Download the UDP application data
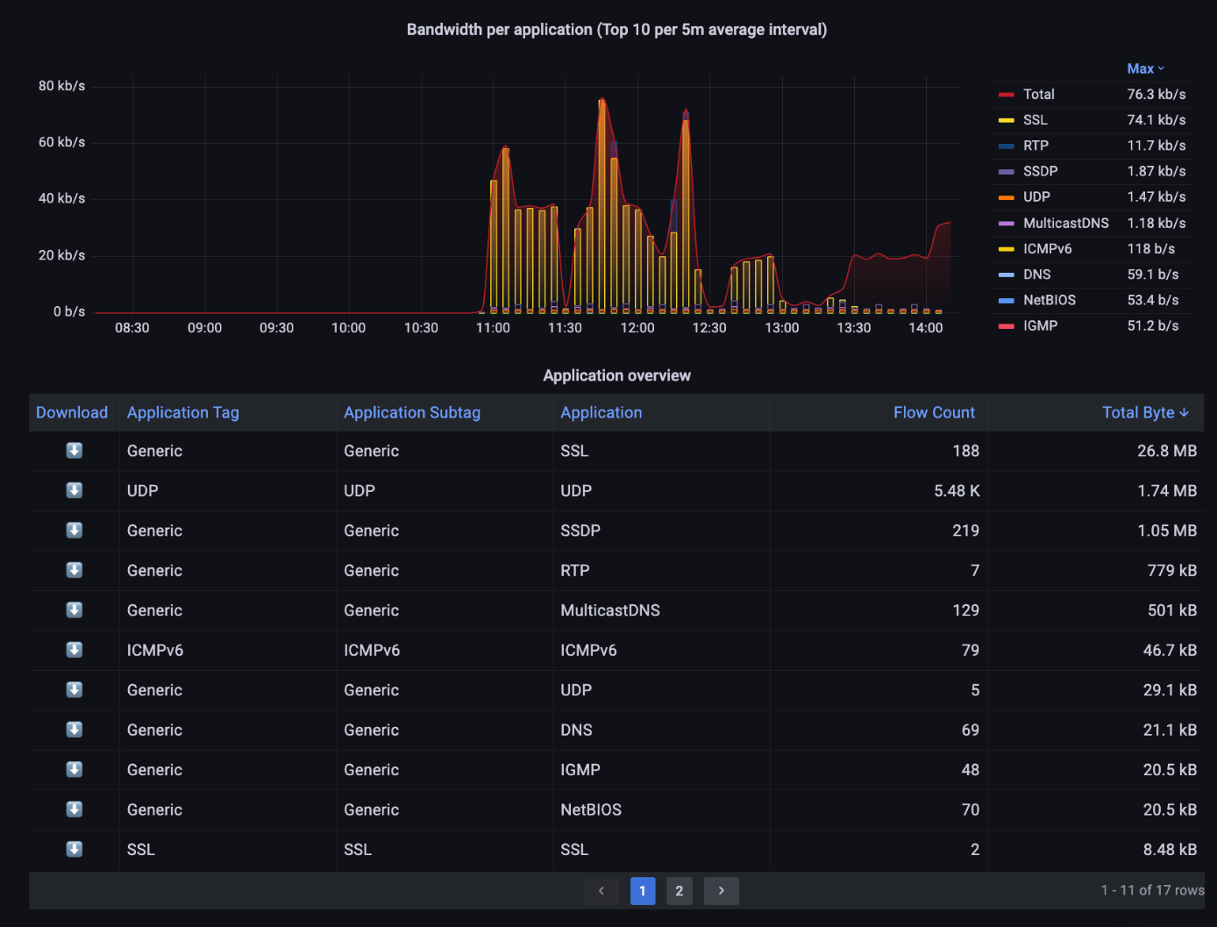 pos(74,490)
